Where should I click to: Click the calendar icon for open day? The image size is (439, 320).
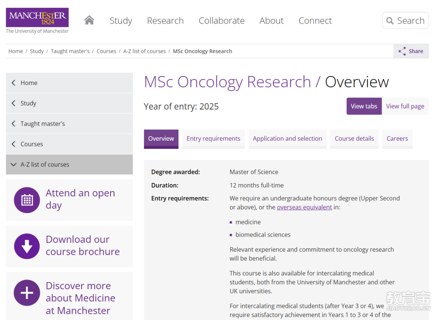coord(27,200)
